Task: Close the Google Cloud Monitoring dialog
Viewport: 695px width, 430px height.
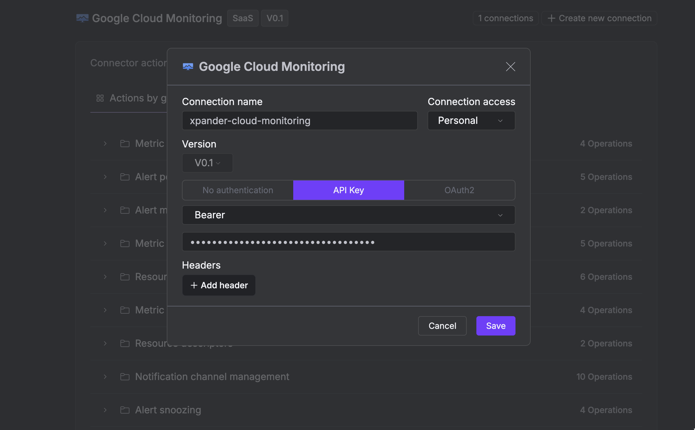Action: coord(510,67)
